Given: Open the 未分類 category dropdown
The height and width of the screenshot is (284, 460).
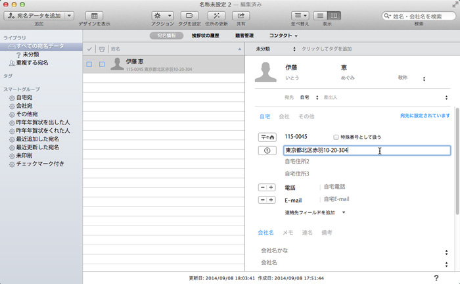Looking at the screenshot, I should 275,49.
